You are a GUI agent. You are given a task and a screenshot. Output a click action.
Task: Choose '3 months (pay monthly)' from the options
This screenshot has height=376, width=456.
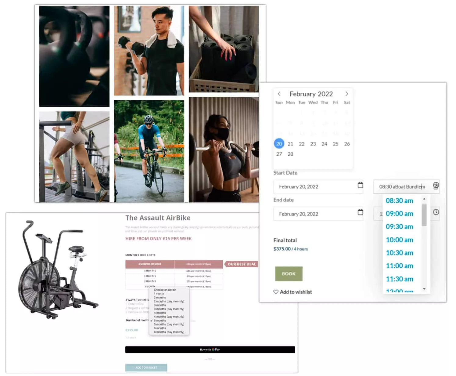169,309
